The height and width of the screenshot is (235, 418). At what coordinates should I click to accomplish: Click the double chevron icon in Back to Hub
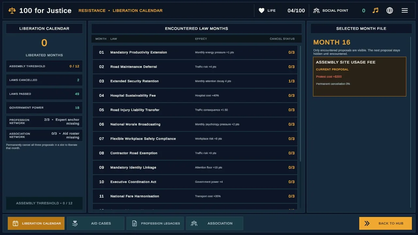(x=367, y=223)
